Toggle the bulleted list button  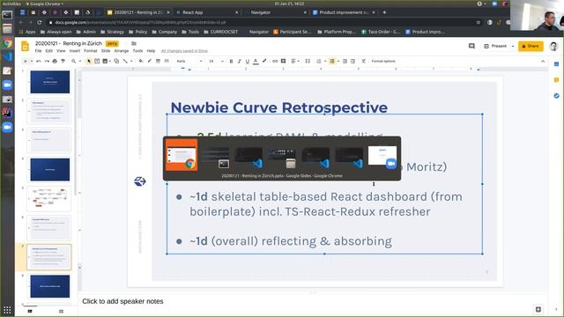coord(332,61)
